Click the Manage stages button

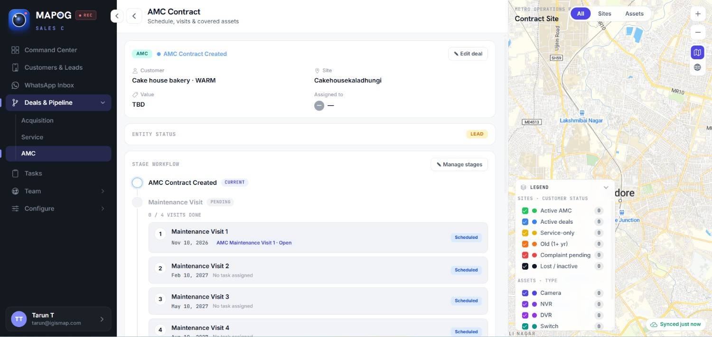pos(459,164)
